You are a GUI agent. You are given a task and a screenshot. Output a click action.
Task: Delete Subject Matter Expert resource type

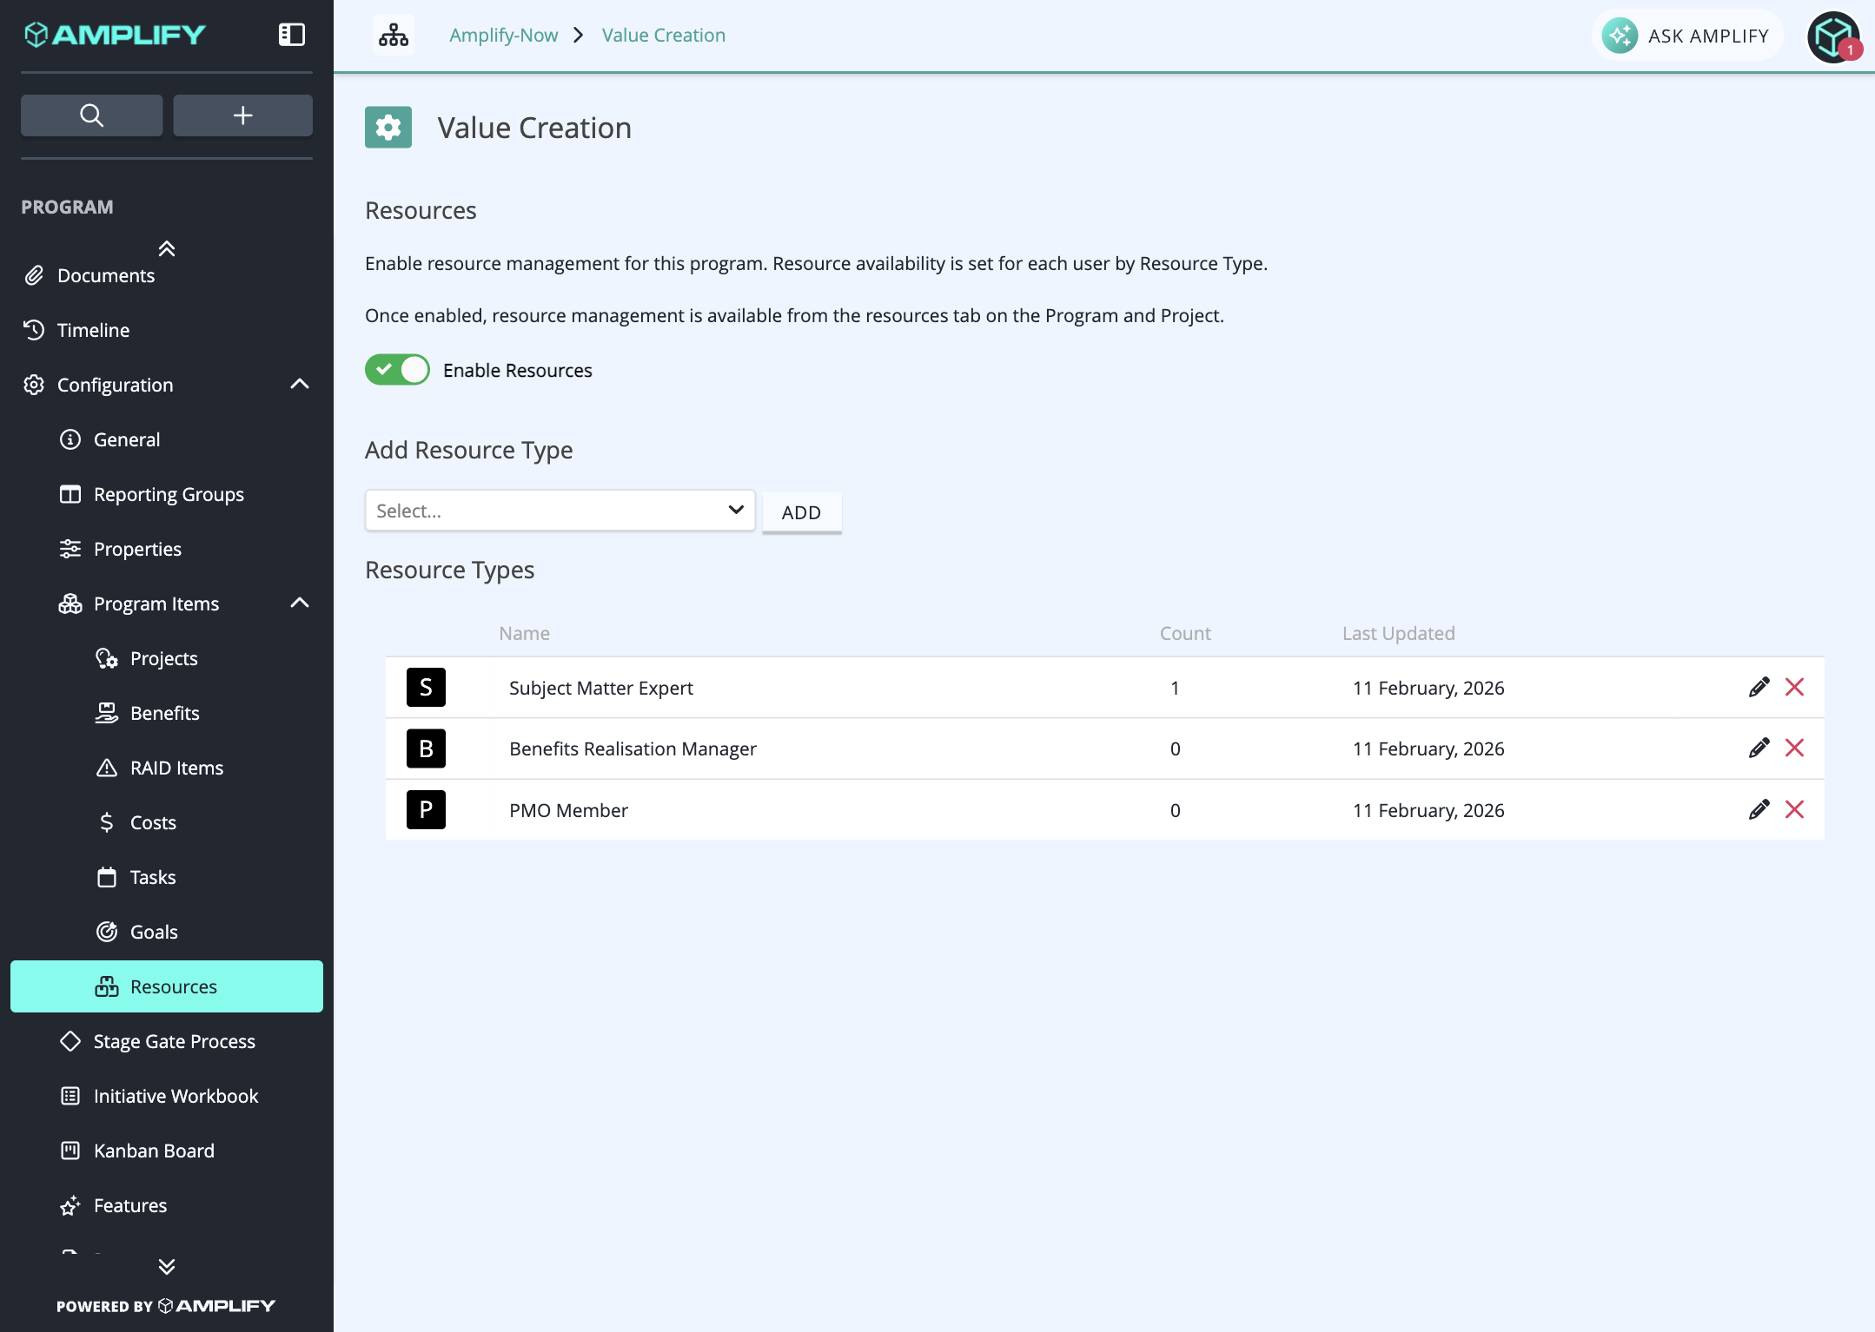click(1794, 687)
